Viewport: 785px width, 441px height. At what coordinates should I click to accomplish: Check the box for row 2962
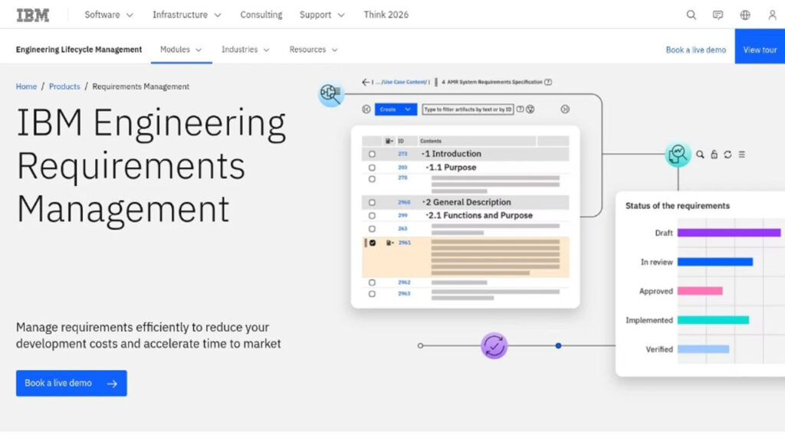coord(372,283)
